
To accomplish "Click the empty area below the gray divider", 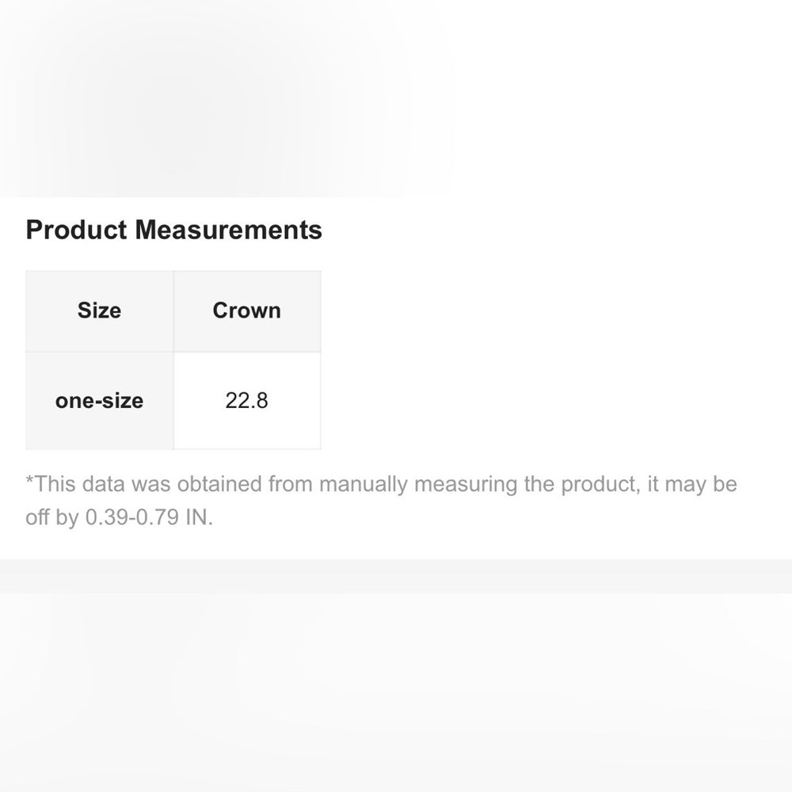I will pyautogui.click(x=396, y=689).
